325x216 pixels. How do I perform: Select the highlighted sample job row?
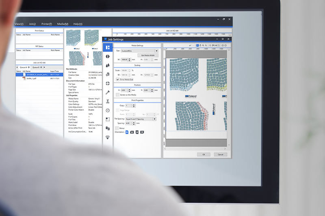tap(39, 75)
